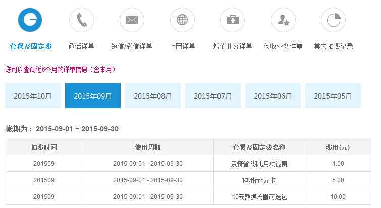Click the 201509 cell in the 神州行5元卡 row
The height and width of the screenshot is (208, 381).
click(x=44, y=180)
